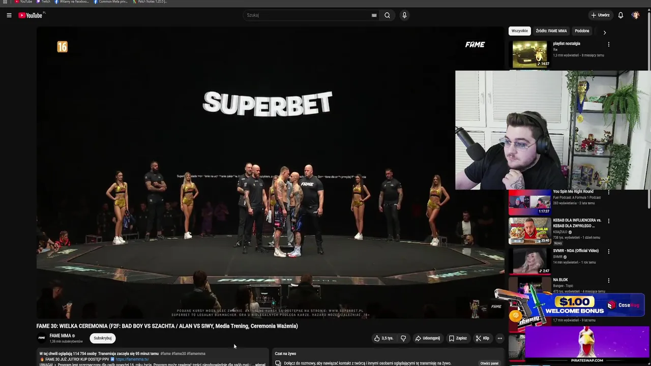Open options menu for You Spin Me Right Round
651x366 pixels.
608,192
